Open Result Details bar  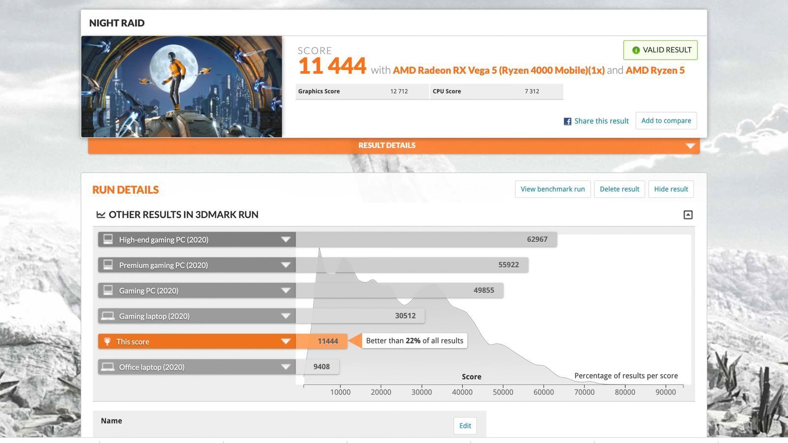click(x=394, y=146)
